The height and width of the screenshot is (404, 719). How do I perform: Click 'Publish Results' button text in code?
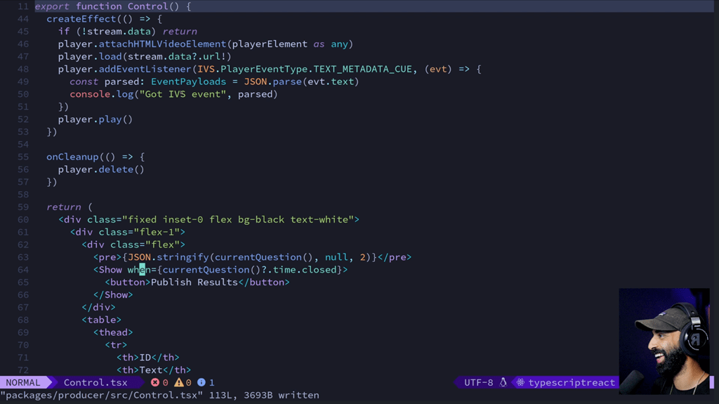click(x=194, y=282)
